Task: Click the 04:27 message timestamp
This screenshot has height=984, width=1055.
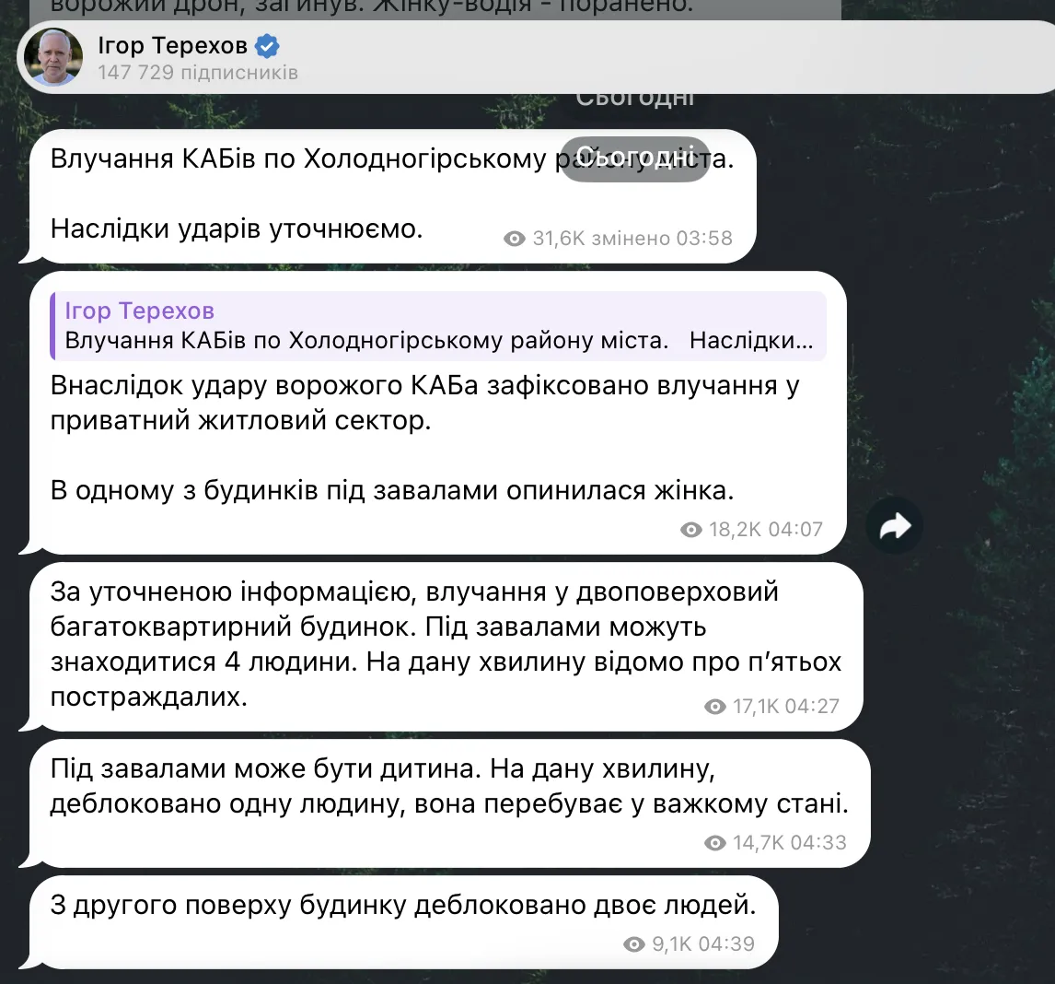Action: pyautogui.click(x=812, y=707)
